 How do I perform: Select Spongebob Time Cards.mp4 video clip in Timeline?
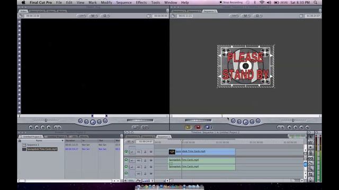coord(202,151)
